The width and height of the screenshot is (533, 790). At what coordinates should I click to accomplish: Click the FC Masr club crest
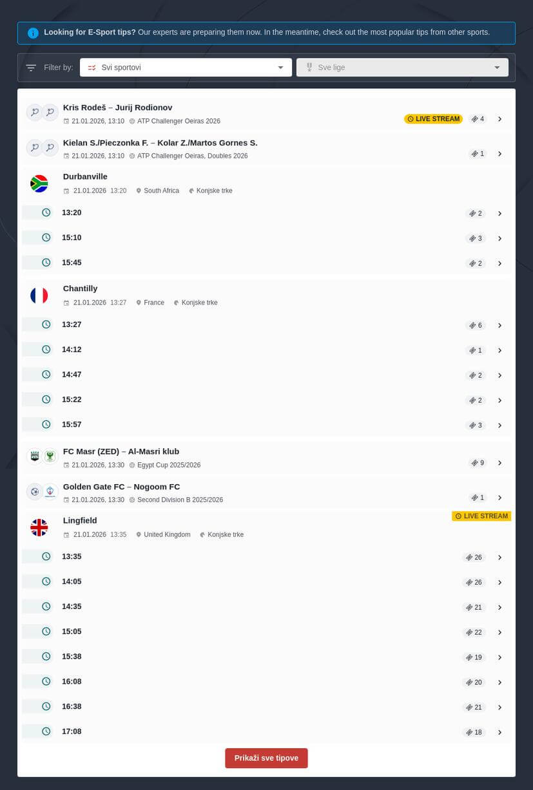34,456
